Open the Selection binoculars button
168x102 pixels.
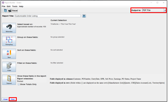[x=9, y=28]
